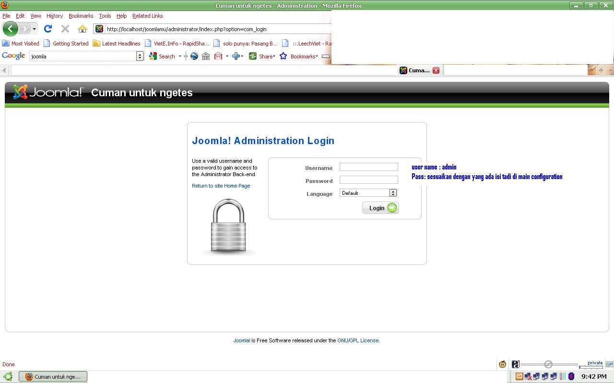Close the Cuma... tab with its red X

[x=436, y=70]
